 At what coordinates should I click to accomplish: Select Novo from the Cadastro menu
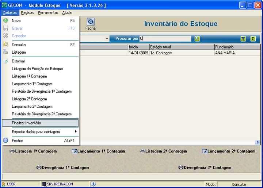(40, 20)
